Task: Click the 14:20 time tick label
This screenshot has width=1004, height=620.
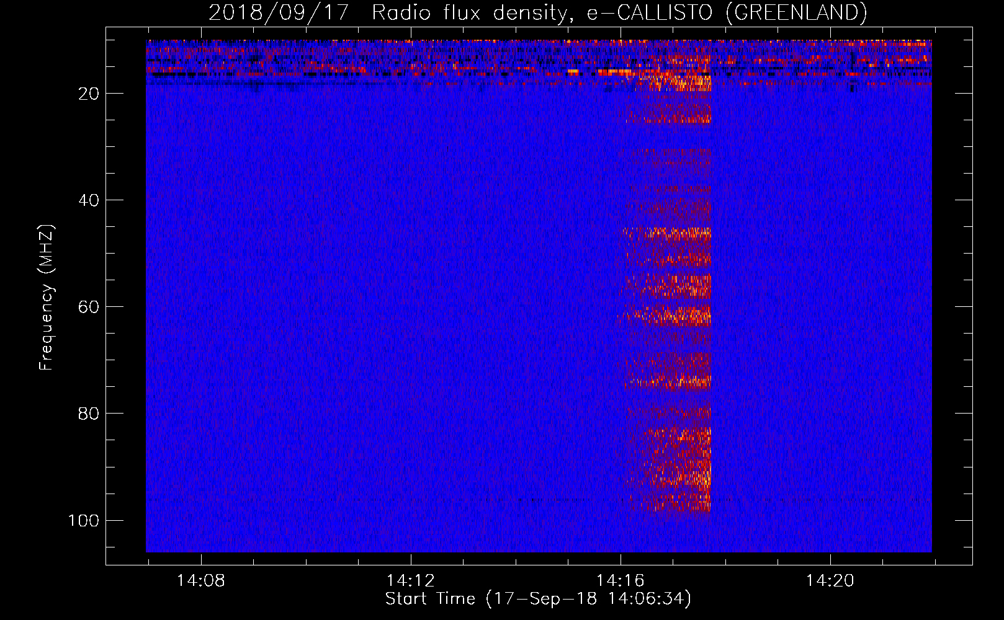Action: (830, 581)
